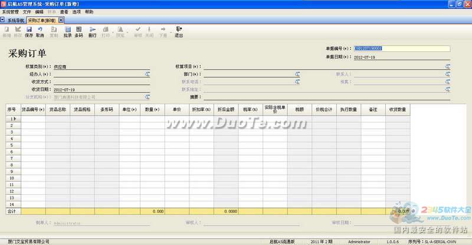Open the 帮助 menu

(x=89, y=12)
